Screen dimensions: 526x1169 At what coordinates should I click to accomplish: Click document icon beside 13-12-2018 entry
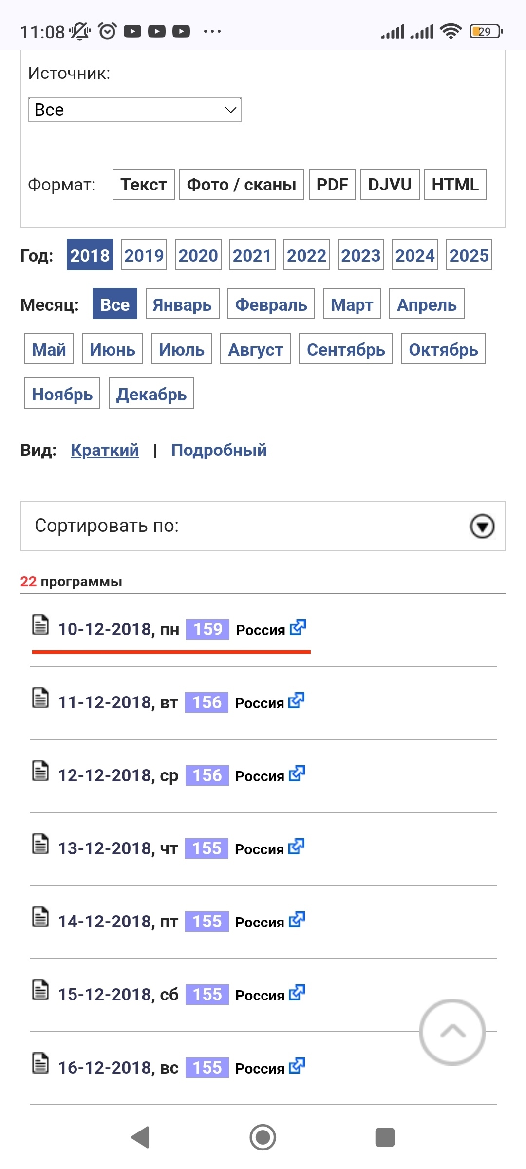pyautogui.click(x=40, y=844)
